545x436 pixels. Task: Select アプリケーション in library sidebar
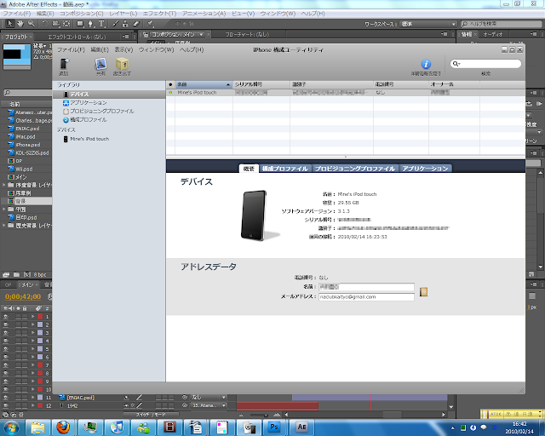[x=89, y=103]
